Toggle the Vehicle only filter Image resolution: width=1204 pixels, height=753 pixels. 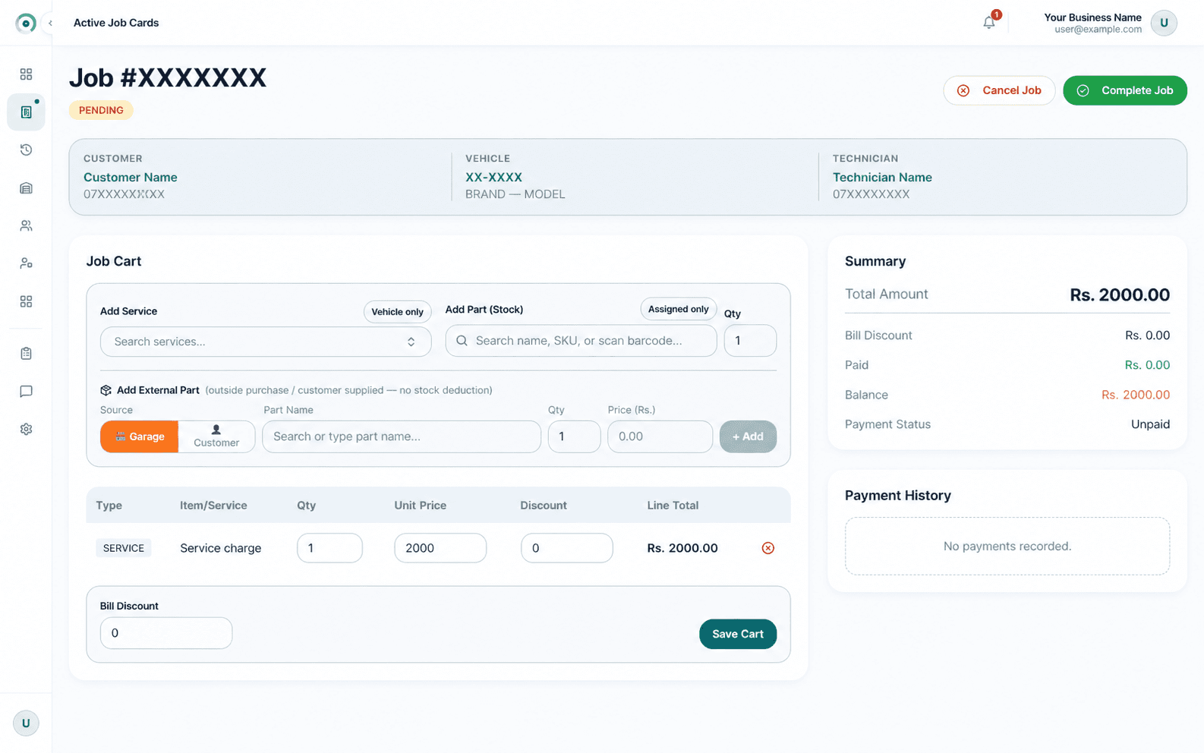point(397,312)
